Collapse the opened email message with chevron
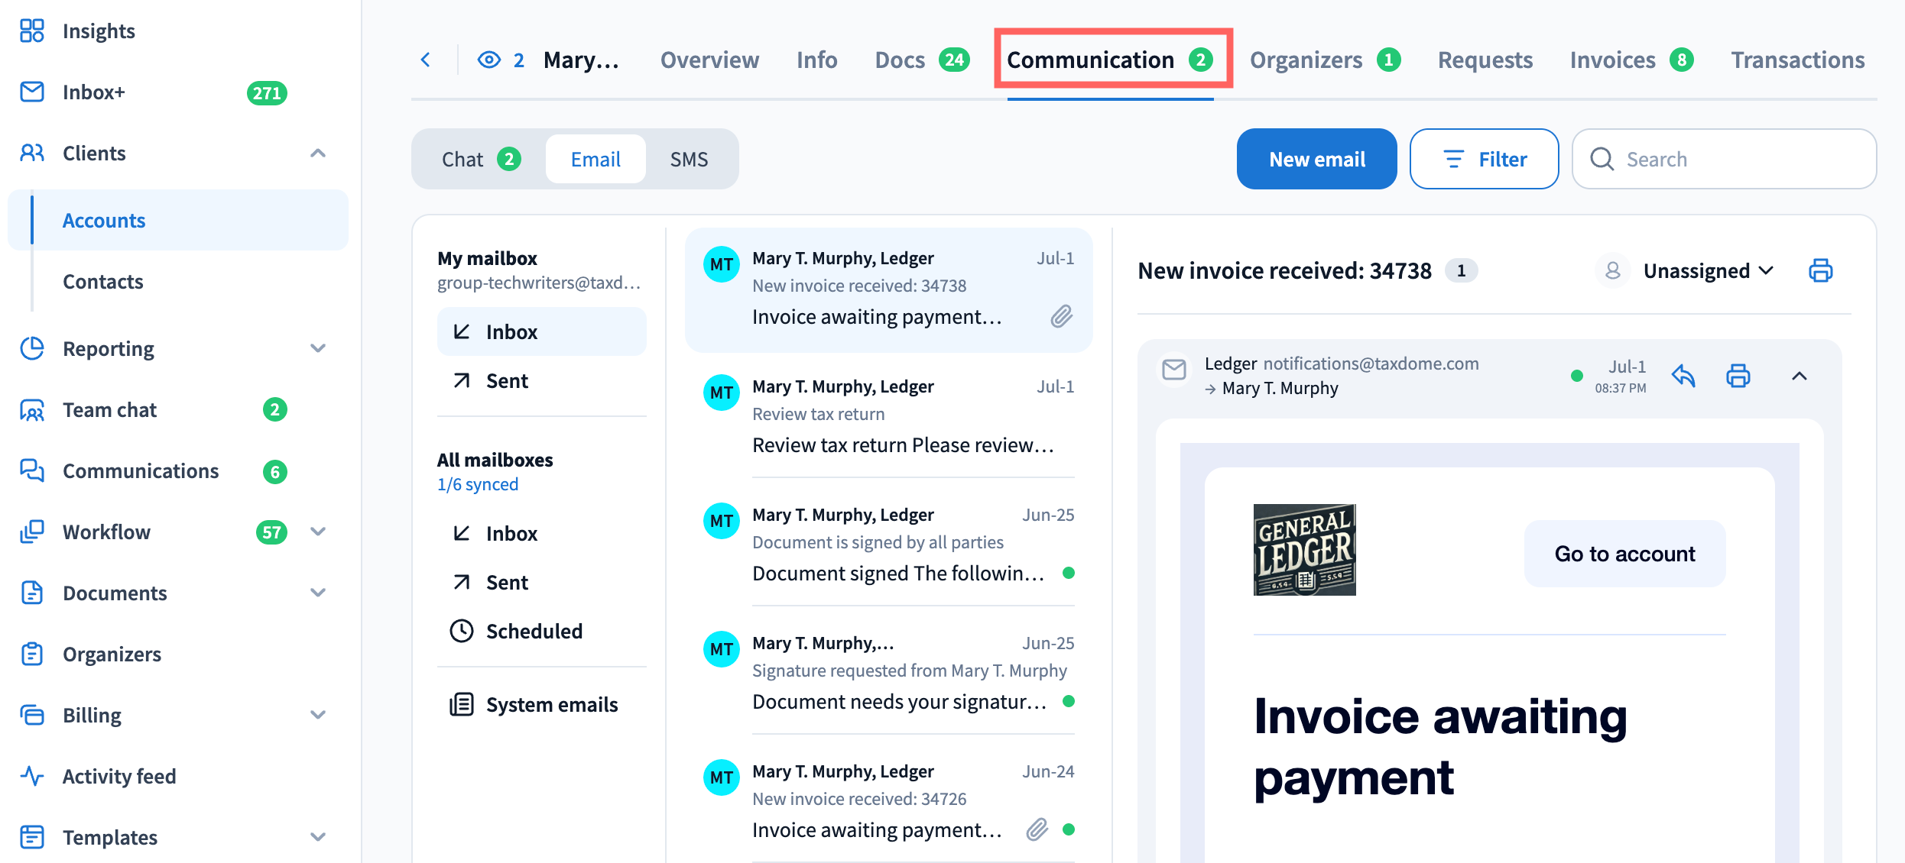 click(1800, 376)
